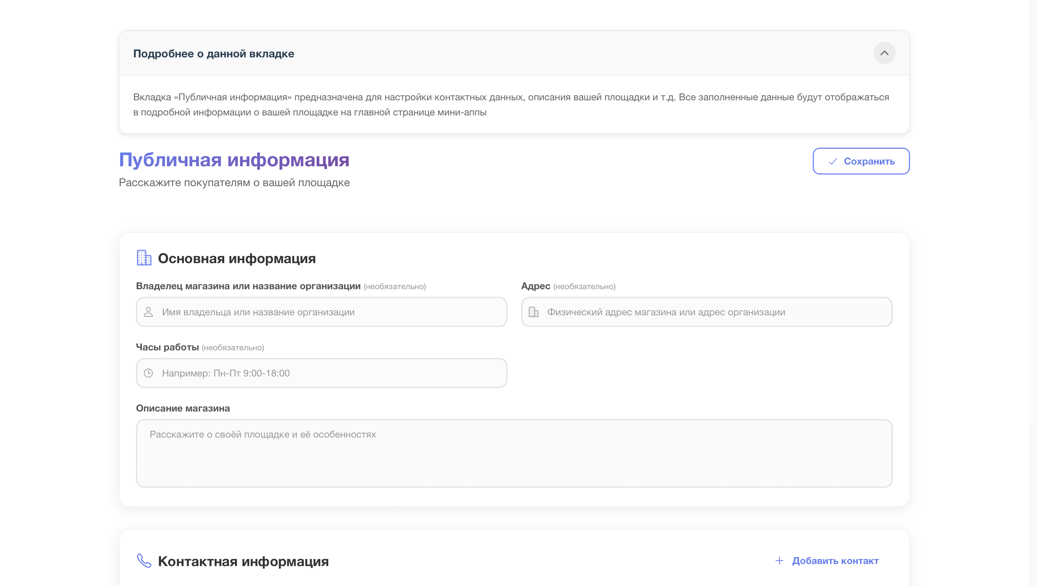Image resolution: width=1037 pixels, height=586 pixels.
Task: Click the person icon in the owner field
Action: click(x=148, y=312)
